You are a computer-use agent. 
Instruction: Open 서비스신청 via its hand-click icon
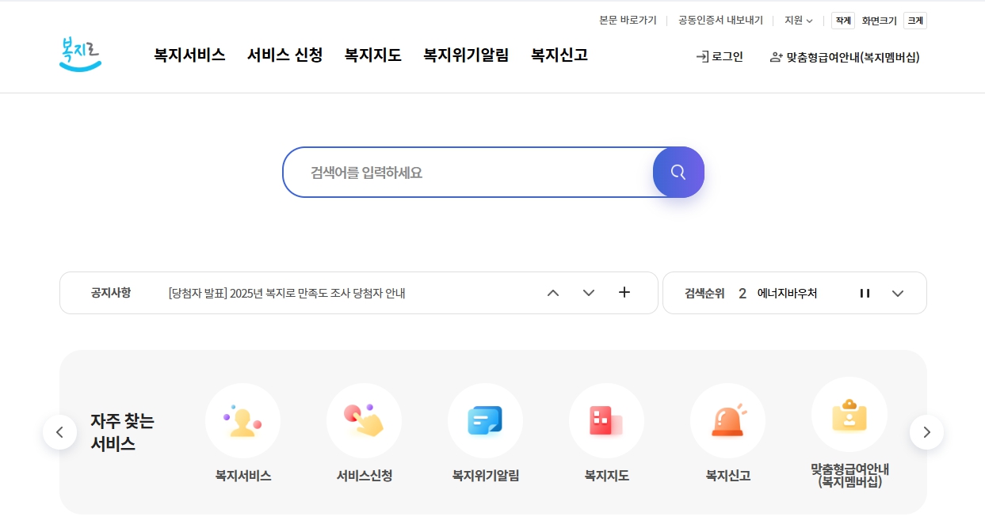365,420
